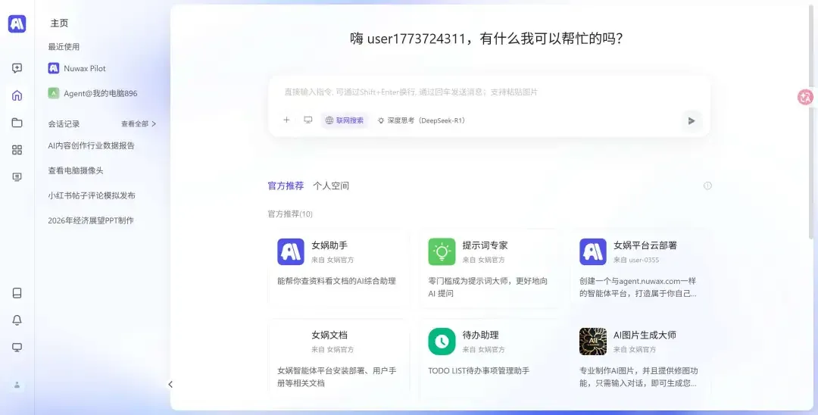Click the bell notification icon

pos(17,320)
